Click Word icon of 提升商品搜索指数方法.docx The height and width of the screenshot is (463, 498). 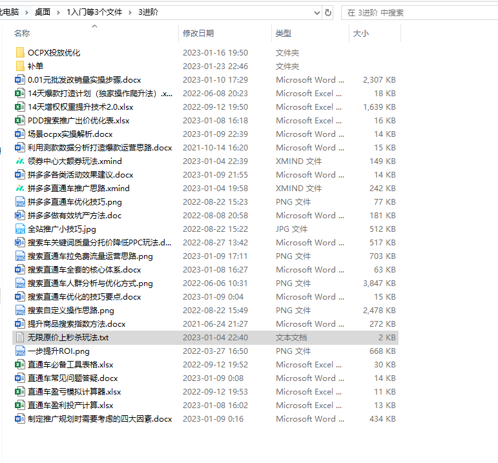pos(20,324)
